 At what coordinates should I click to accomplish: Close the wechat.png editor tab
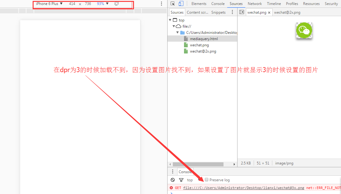(x=269, y=13)
